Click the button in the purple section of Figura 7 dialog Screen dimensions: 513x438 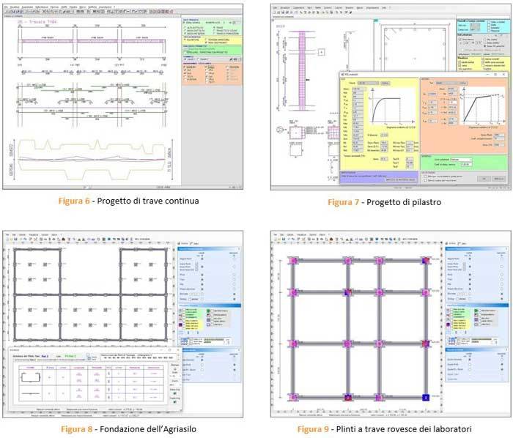coord(400,179)
